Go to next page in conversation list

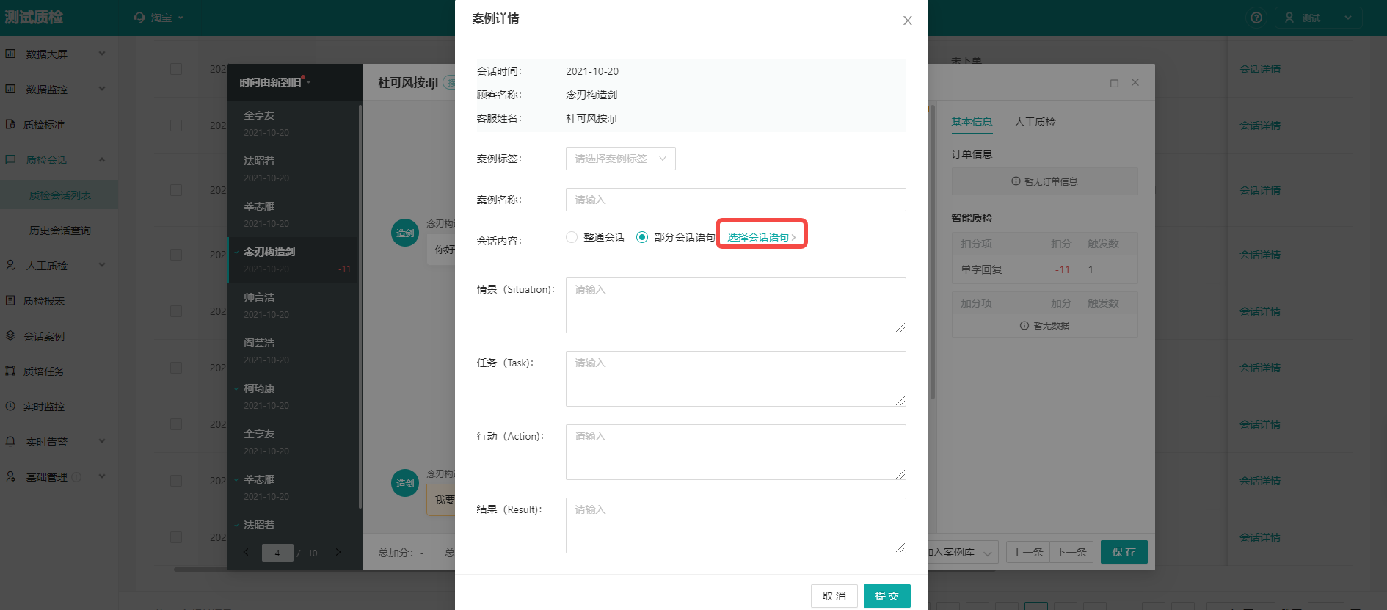point(338,552)
